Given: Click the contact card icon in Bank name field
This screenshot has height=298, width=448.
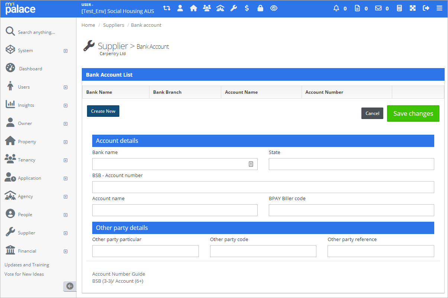Looking at the screenshot, I should pyautogui.click(x=251, y=164).
